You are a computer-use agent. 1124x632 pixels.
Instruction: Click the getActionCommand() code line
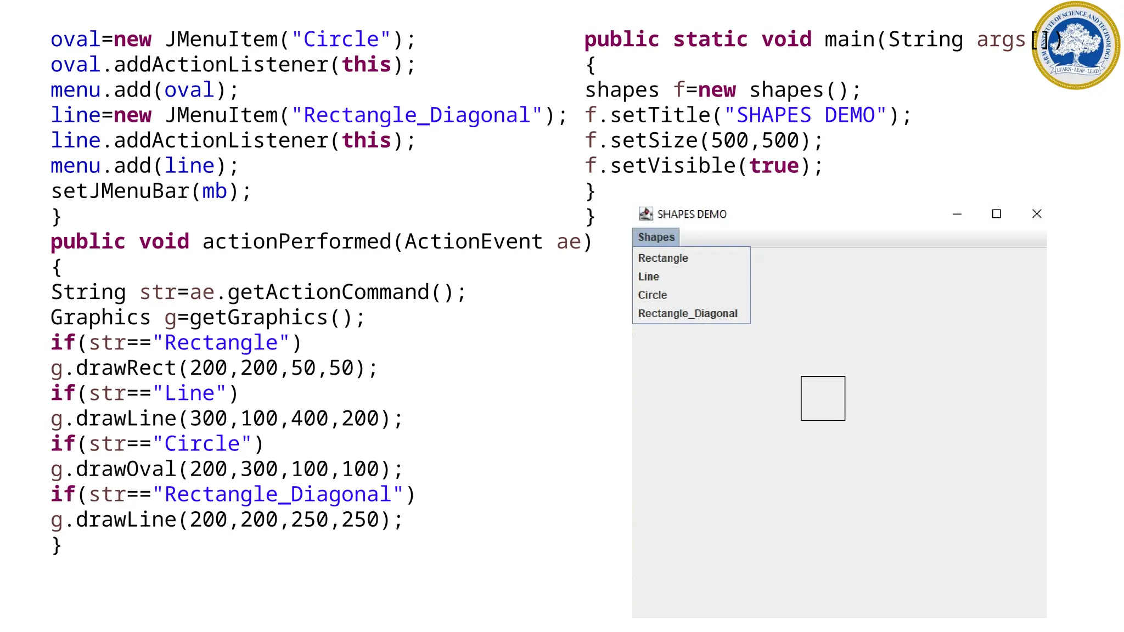[258, 292]
